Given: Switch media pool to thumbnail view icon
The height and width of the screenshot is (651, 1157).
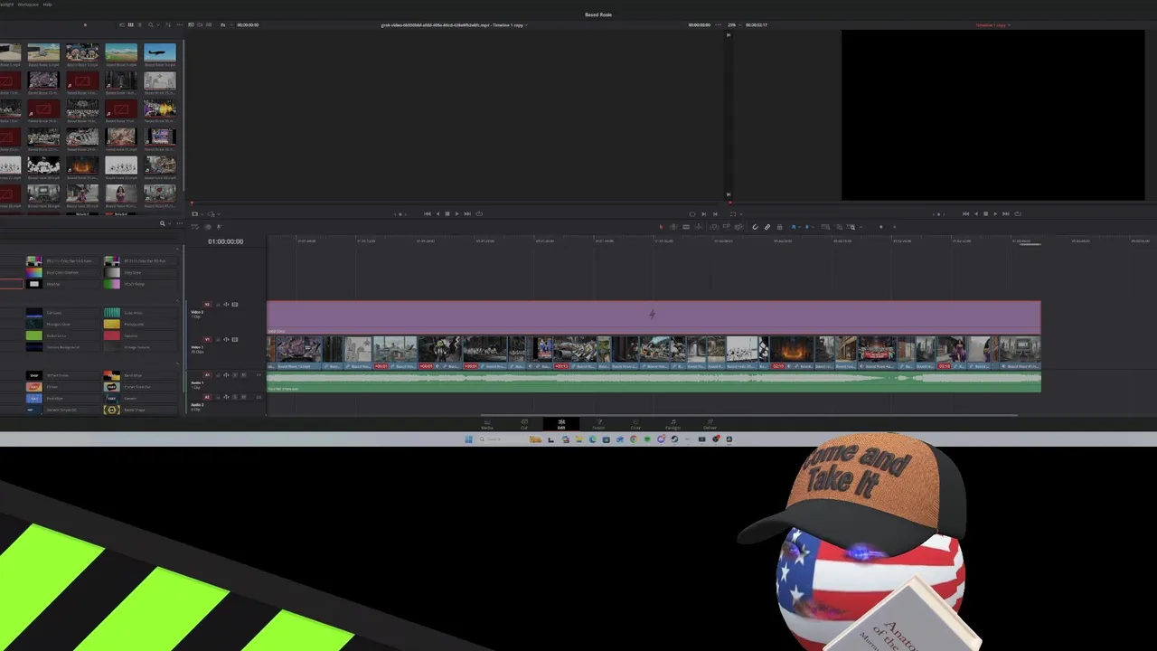Looking at the screenshot, I should 130,24.
